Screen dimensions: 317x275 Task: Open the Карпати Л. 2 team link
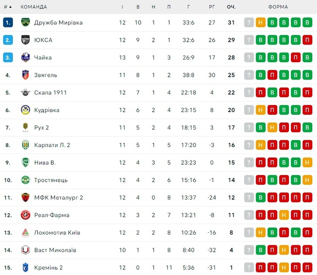click(52, 145)
